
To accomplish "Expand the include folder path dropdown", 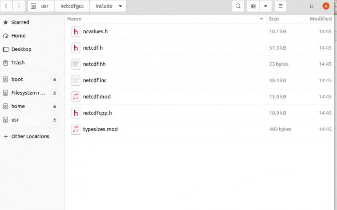I will [x=121, y=6].
